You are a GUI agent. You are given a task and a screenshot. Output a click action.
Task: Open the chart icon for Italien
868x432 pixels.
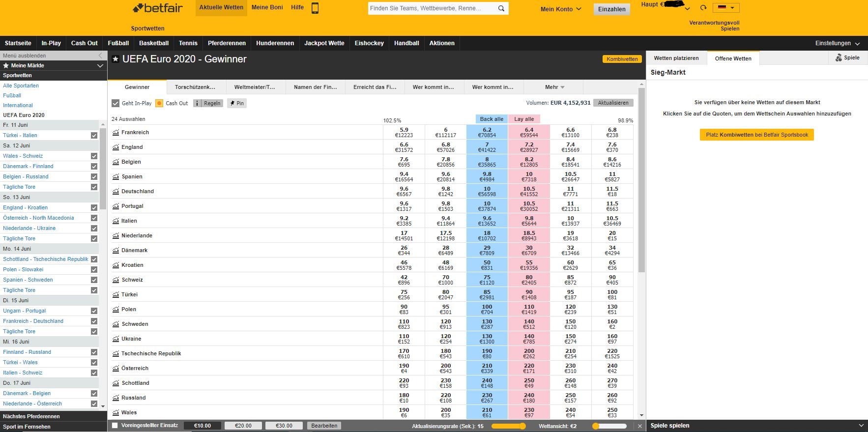[x=116, y=221]
